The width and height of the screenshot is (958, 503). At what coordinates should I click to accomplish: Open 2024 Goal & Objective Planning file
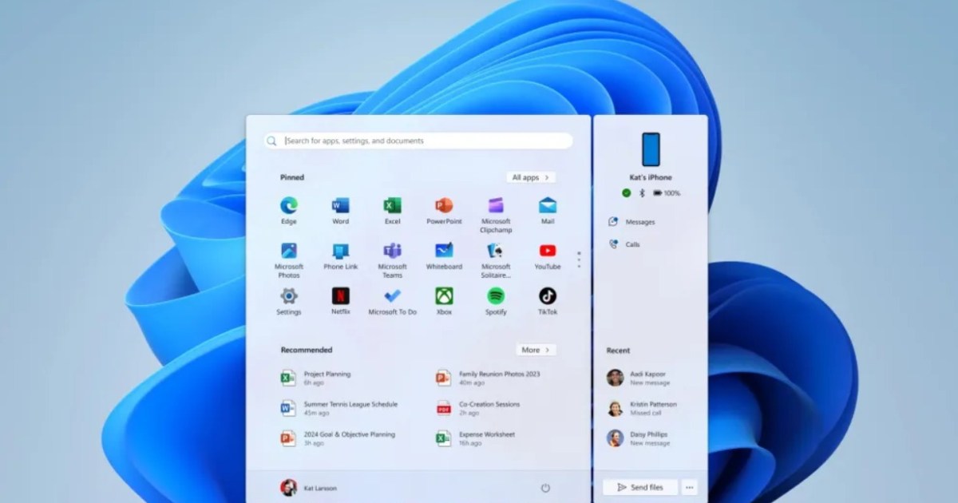click(338, 438)
